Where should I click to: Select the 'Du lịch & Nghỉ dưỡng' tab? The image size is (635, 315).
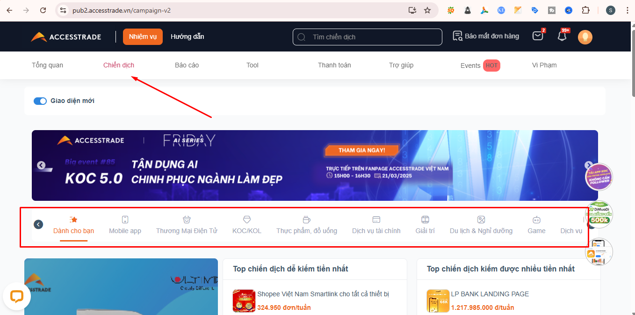click(x=481, y=225)
